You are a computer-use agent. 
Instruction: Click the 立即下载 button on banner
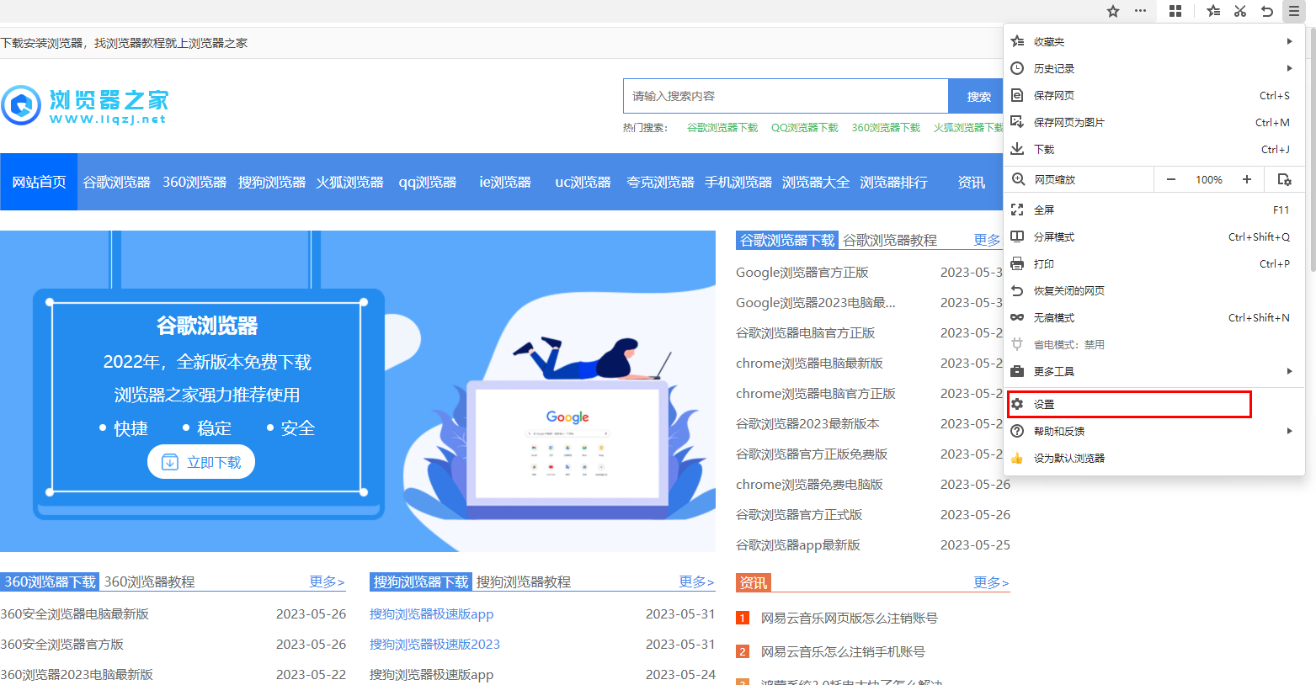pyautogui.click(x=201, y=462)
